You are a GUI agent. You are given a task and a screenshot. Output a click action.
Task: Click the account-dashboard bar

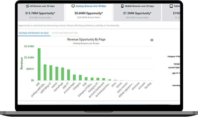[104, 79]
